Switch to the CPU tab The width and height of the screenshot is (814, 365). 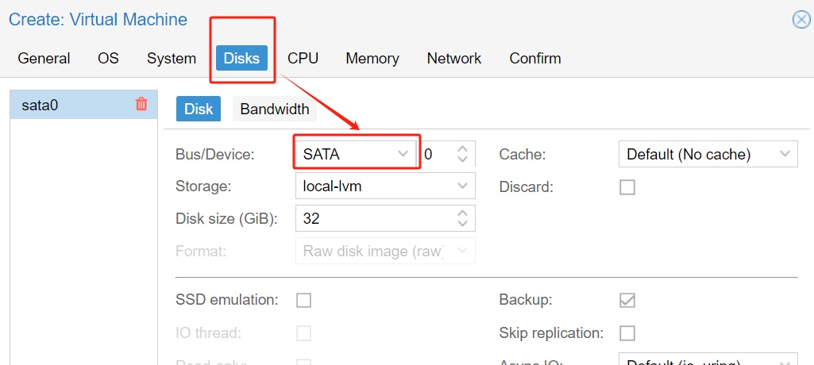pyautogui.click(x=303, y=58)
